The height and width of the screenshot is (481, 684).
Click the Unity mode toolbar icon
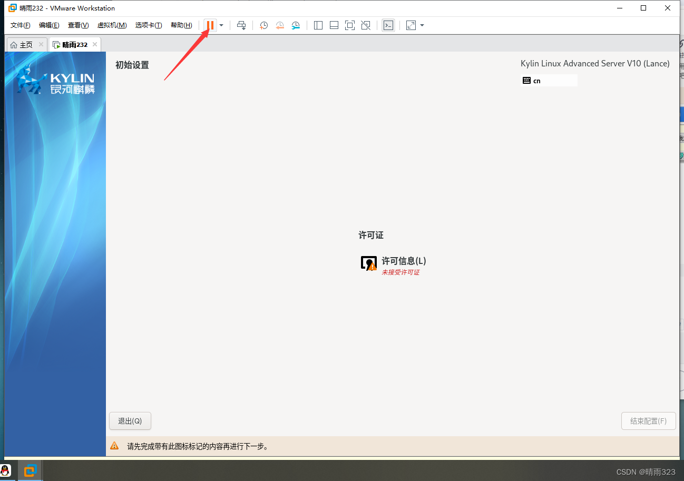pyautogui.click(x=366, y=25)
